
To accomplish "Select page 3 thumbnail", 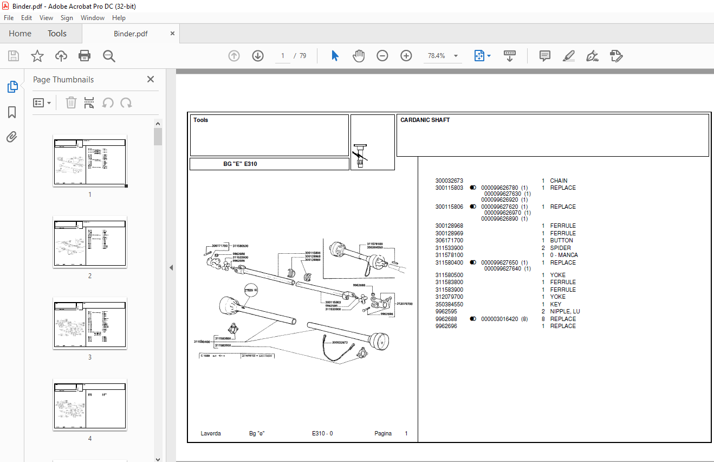I will tap(90, 323).
